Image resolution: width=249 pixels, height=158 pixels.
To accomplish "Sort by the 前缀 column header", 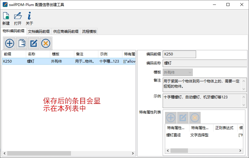I will [x=14, y=54].
